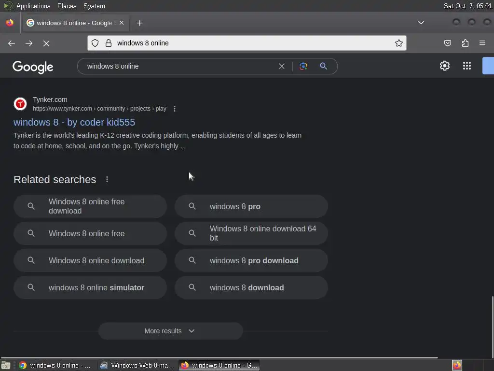This screenshot has height=371, width=494.
Task: Close the 'windows 8 online - Google' tab
Action: click(122, 23)
